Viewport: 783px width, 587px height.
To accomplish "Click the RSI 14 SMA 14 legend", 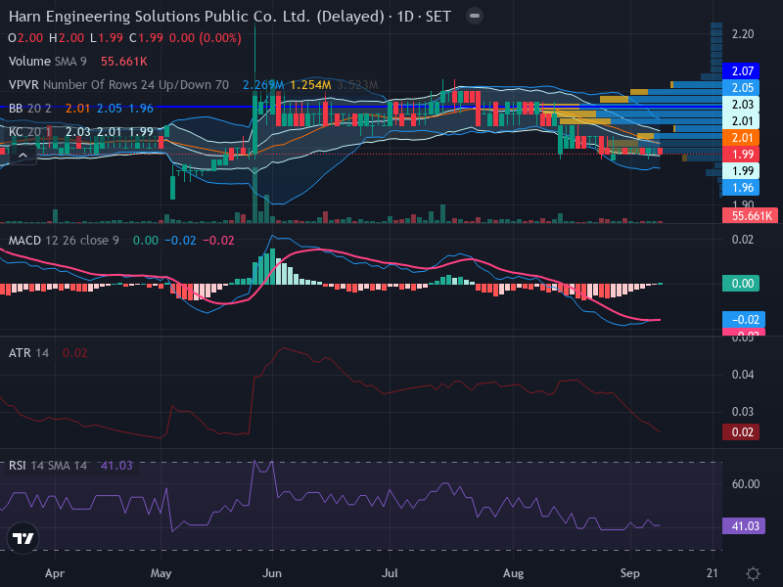I will (47, 466).
